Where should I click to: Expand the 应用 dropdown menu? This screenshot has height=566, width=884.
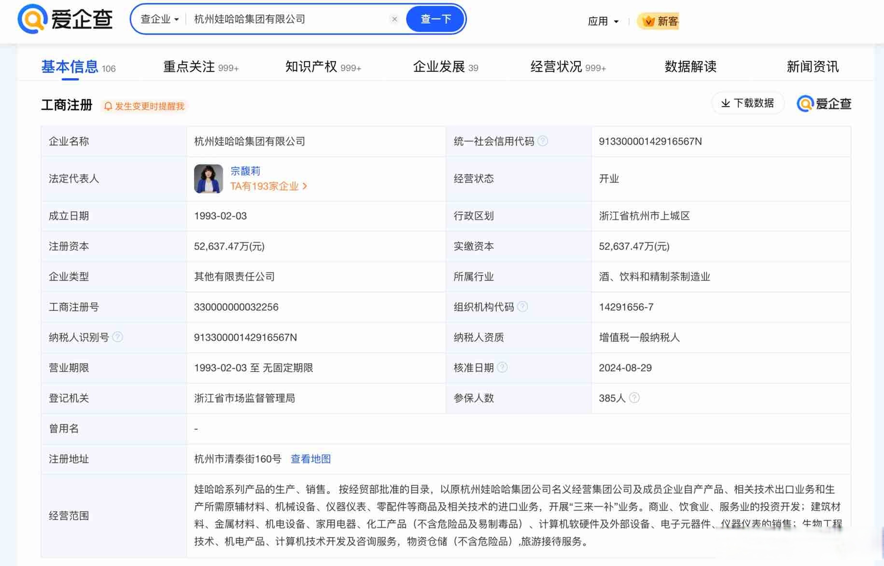tap(603, 21)
